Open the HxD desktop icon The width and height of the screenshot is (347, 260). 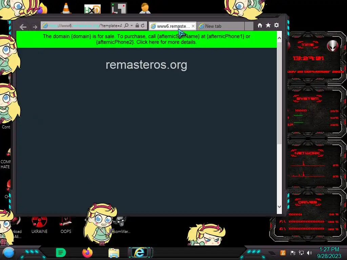coord(92,9)
